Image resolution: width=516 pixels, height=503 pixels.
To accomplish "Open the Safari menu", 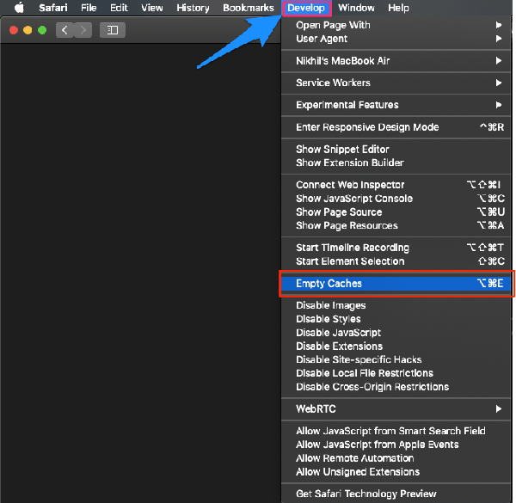I will (x=53, y=8).
